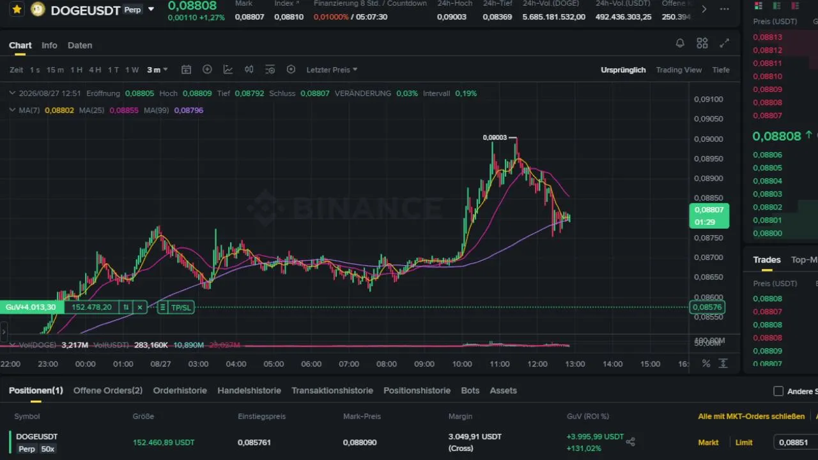Show buy orders only order book icon

click(x=776, y=6)
